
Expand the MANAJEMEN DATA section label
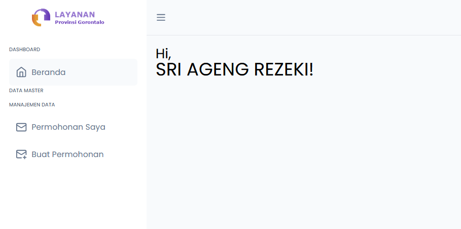(32, 104)
